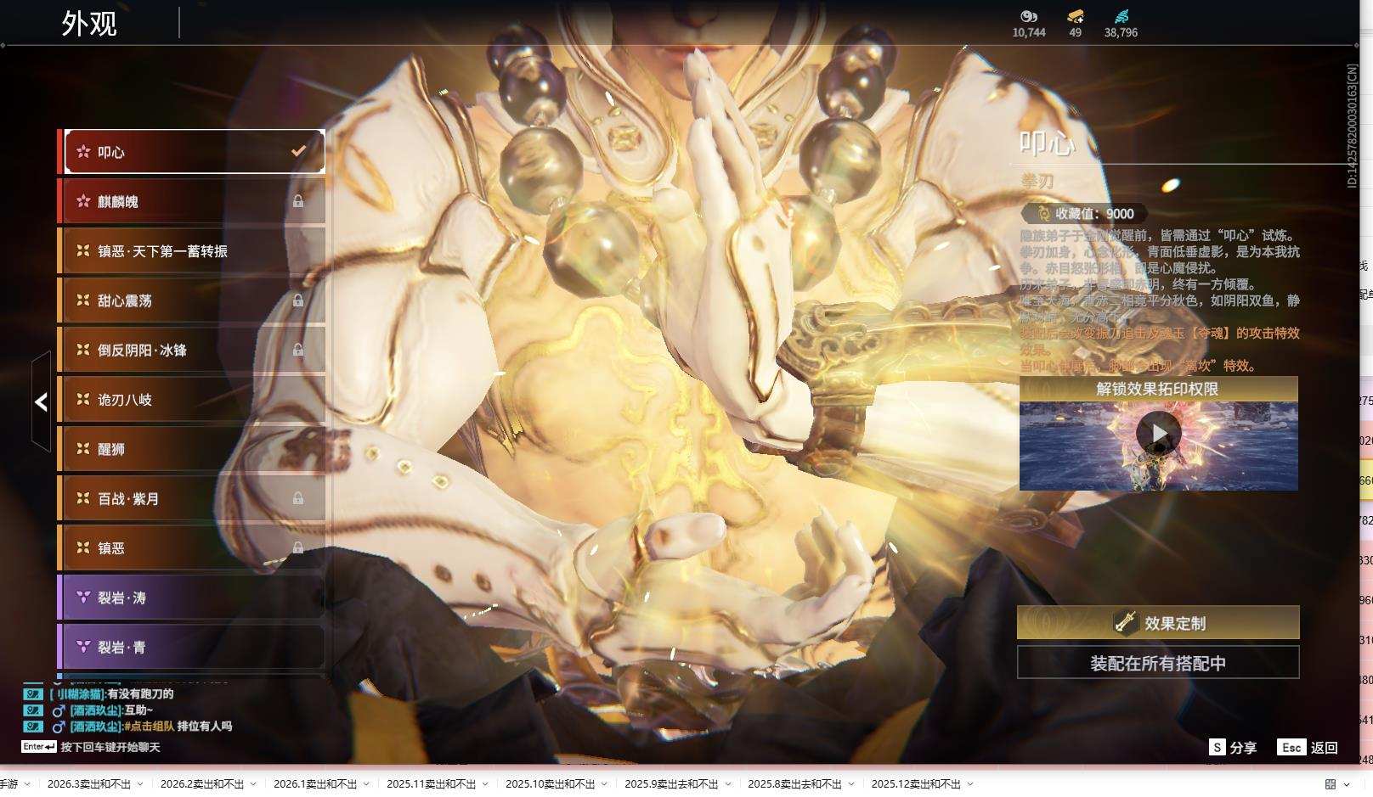
Task: Click the chat channel icon beside 有没有跑刀的
Action: coord(32,693)
